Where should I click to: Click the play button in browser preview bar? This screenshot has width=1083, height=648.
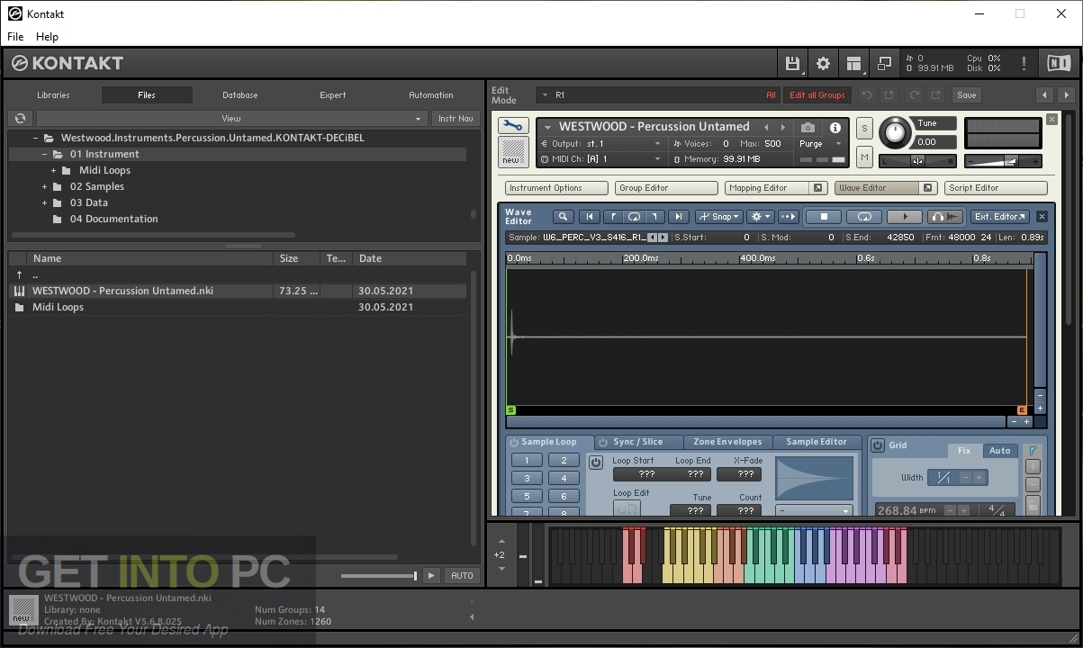pyautogui.click(x=431, y=575)
